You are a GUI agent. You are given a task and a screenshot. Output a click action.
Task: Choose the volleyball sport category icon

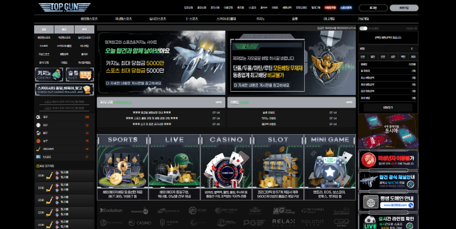38,133
